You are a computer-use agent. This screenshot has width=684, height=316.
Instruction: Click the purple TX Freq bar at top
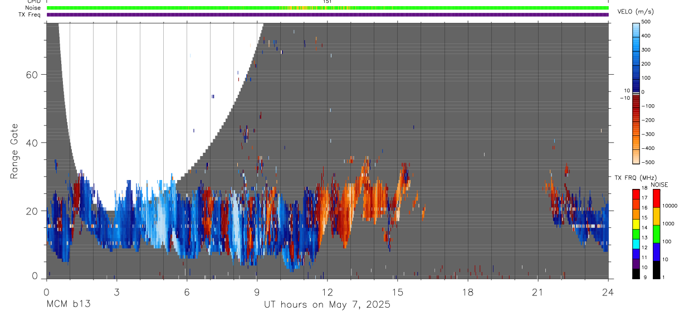click(328, 14)
